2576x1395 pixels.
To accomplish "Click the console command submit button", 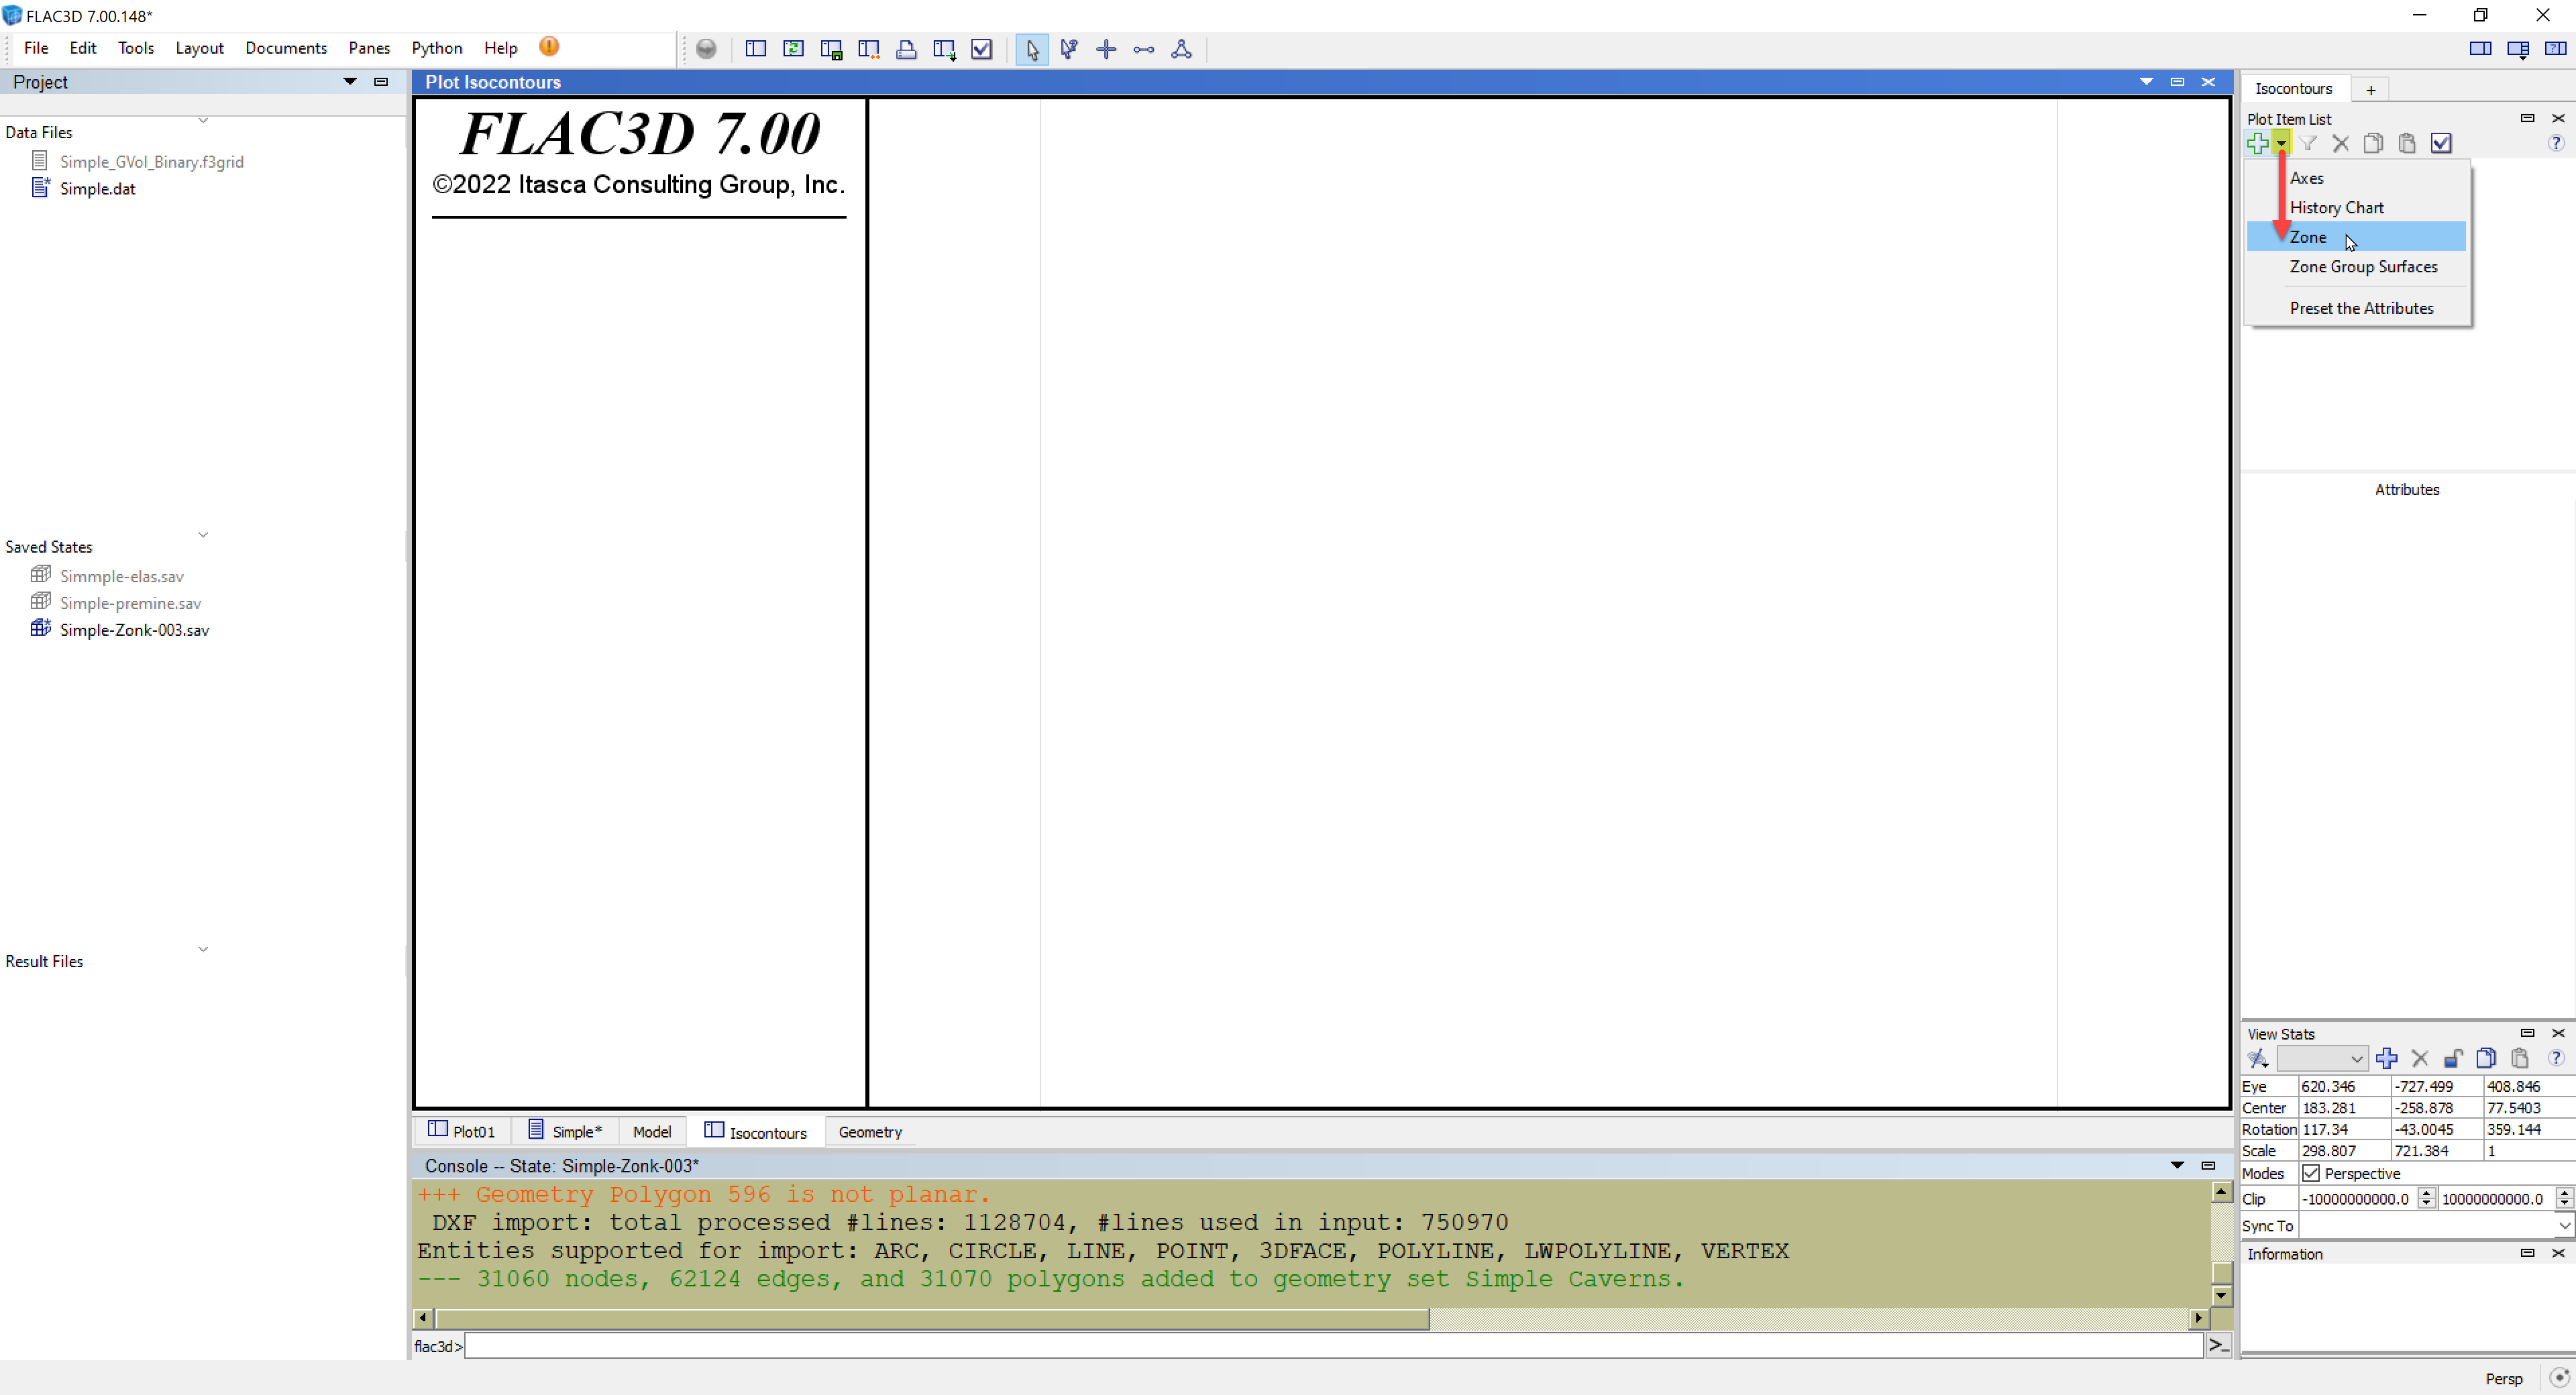I will click(x=2218, y=1346).
